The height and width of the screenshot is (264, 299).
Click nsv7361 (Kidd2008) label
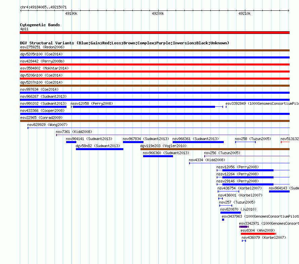[x=74, y=132]
